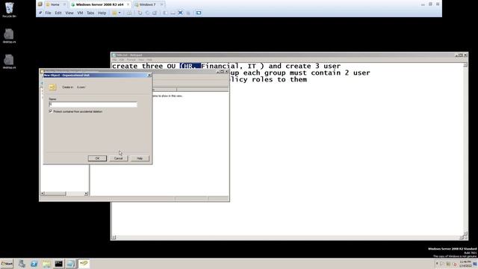Click the AD tree pane horizontal scrollbar
The image size is (478, 269).
(64, 194)
